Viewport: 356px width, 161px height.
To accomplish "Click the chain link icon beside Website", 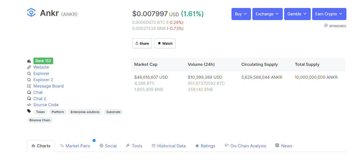I will pyautogui.click(x=29, y=67).
